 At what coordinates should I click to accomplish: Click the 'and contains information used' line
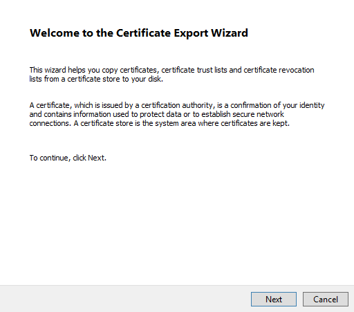click(156, 114)
